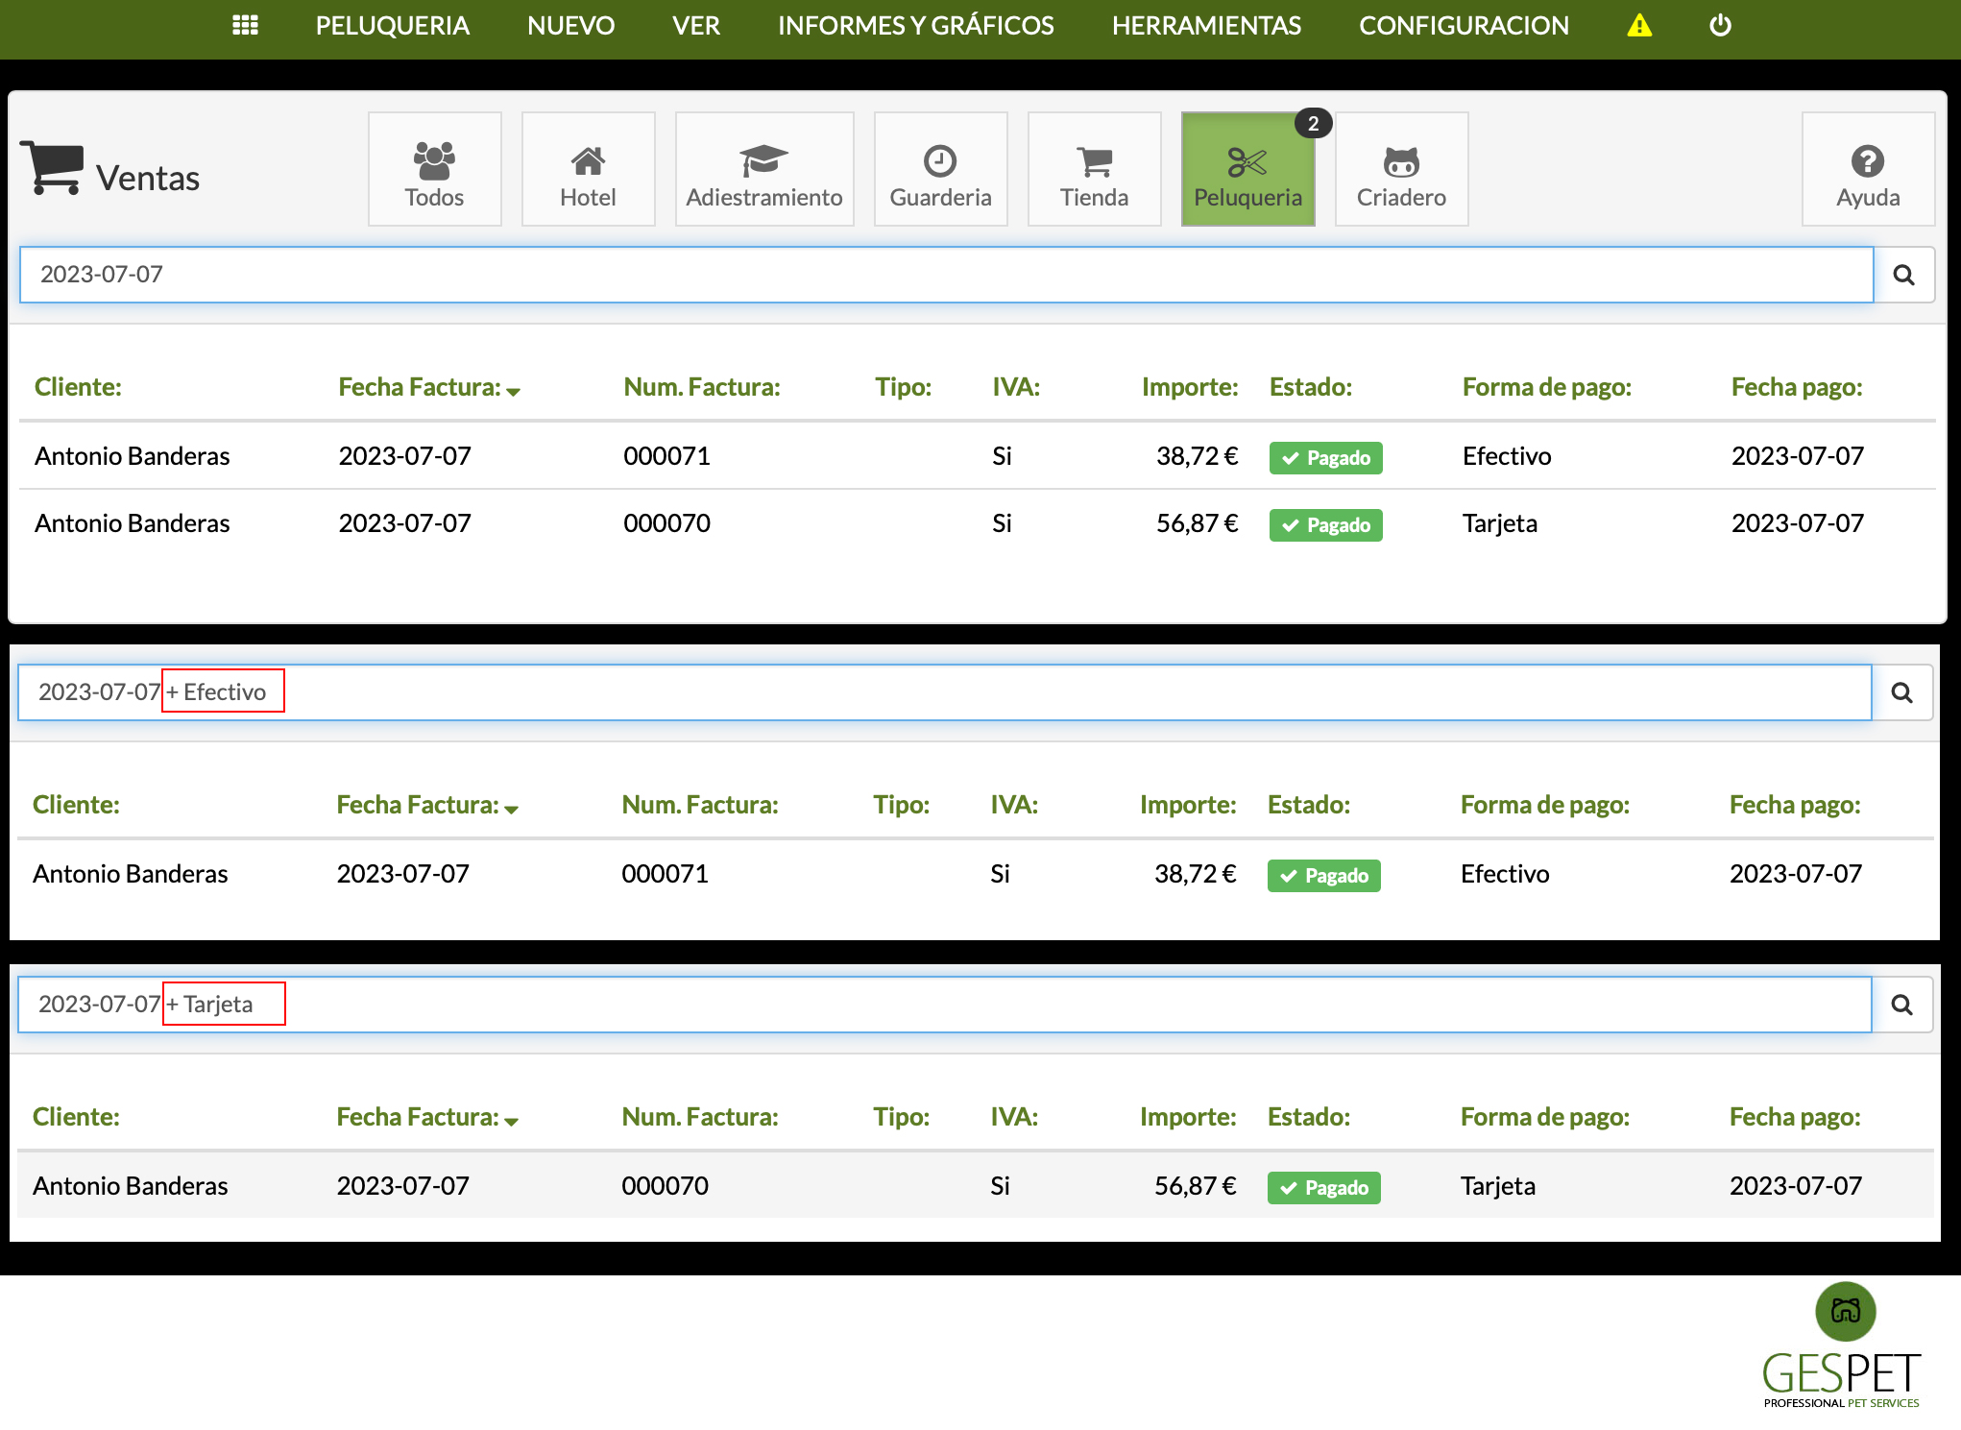
Task: Click the Pagado status on invoice 000071
Action: [x=1325, y=458]
